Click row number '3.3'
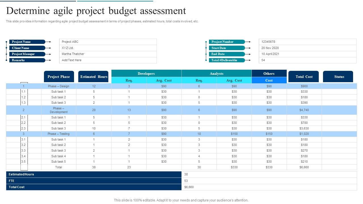 [x=24, y=150]
